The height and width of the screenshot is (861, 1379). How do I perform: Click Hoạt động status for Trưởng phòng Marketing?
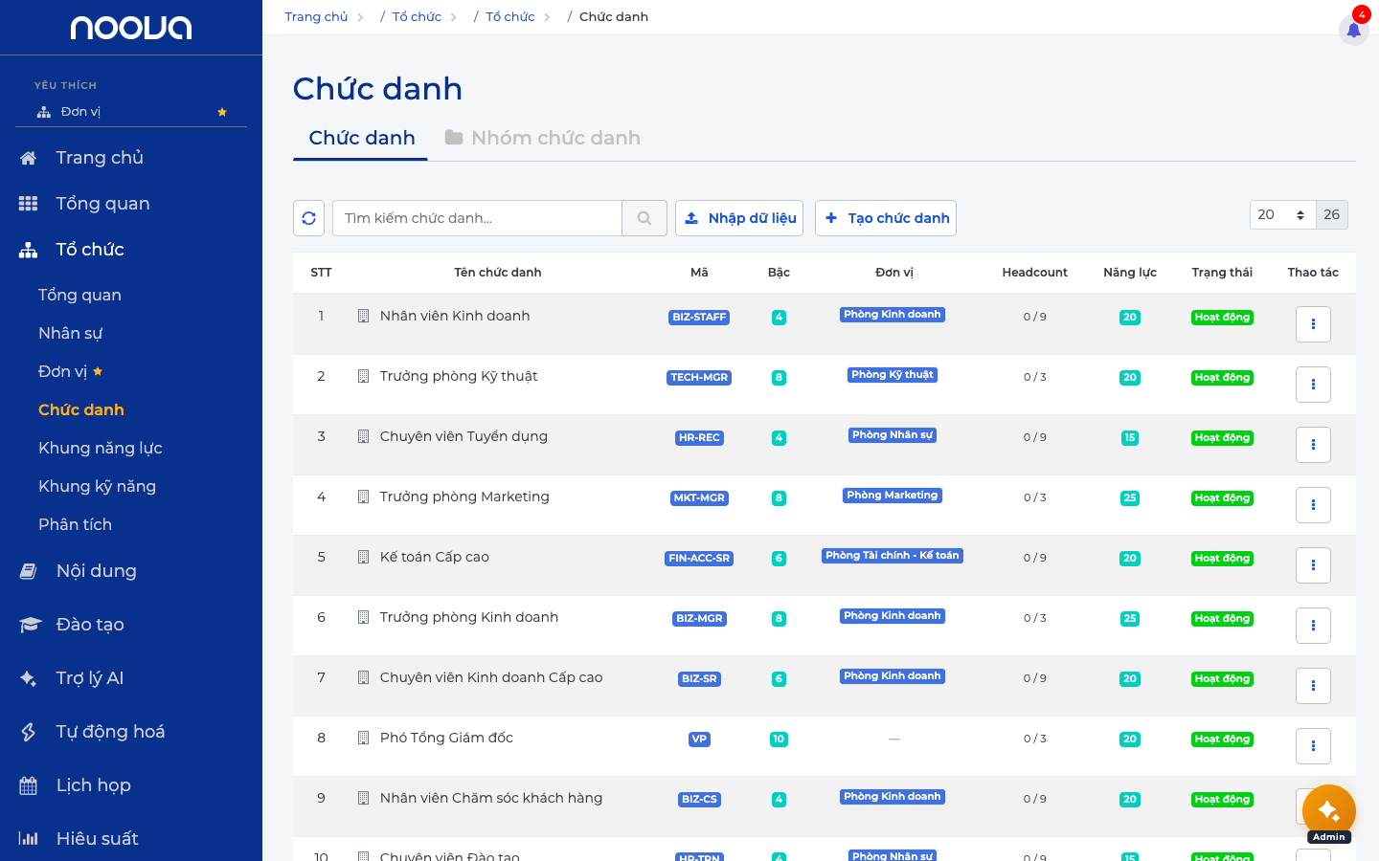click(x=1222, y=498)
